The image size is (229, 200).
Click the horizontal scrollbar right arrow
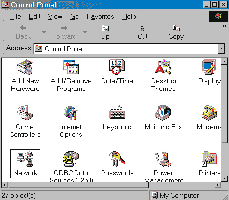(218, 185)
